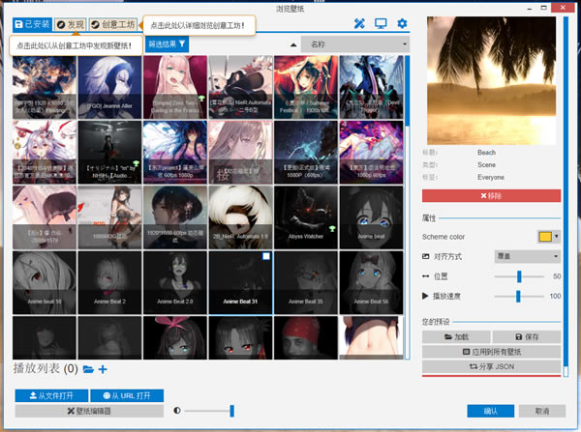Click trophy icon on Abyss Watcher
The image size is (581, 432).
click(332, 229)
